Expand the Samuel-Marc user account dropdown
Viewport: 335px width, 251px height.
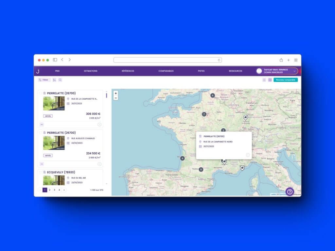294,71
